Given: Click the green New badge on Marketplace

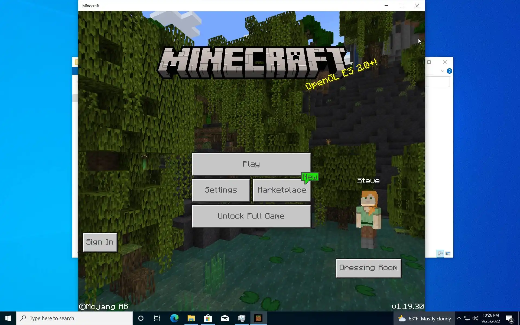Looking at the screenshot, I should tap(310, 177).
